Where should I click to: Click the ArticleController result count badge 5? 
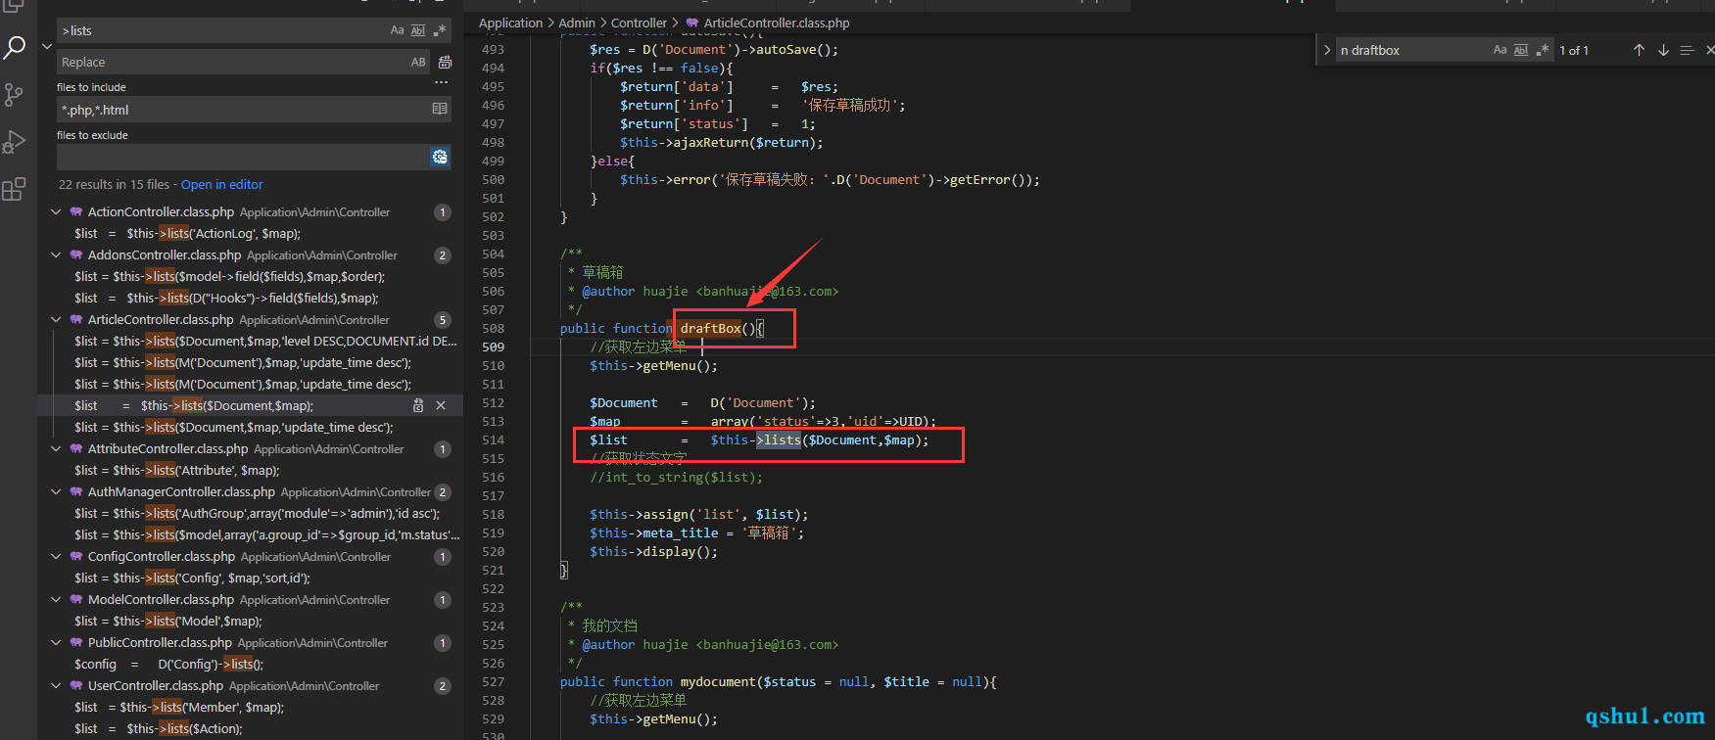443,320
